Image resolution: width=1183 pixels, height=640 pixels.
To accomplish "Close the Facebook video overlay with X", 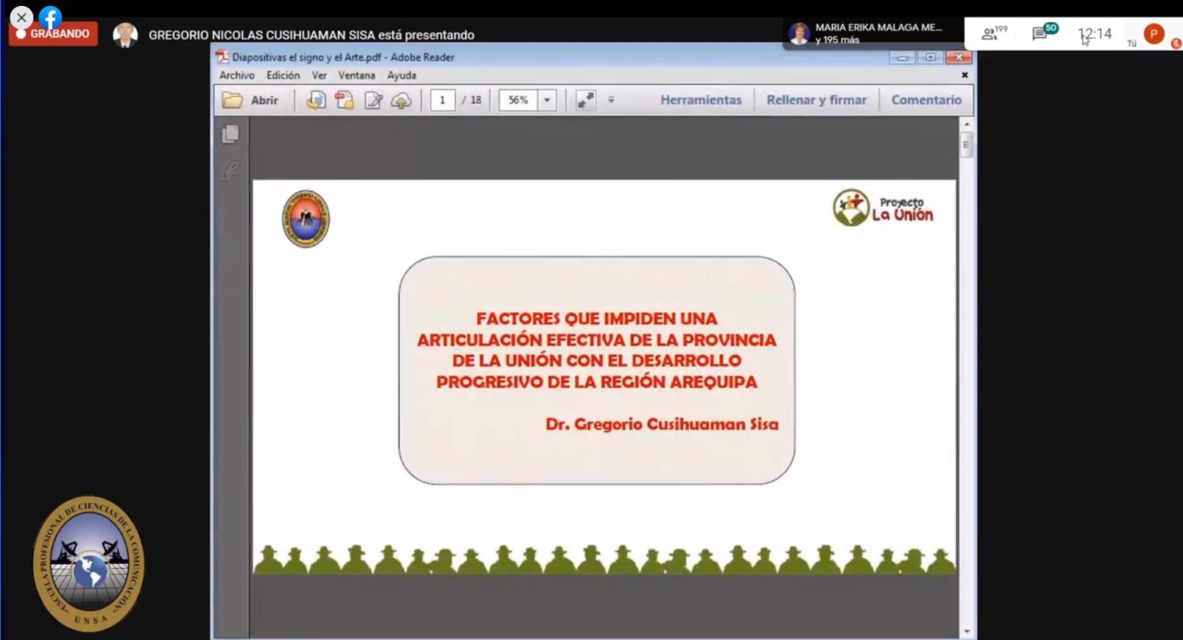I will (21, 17).
